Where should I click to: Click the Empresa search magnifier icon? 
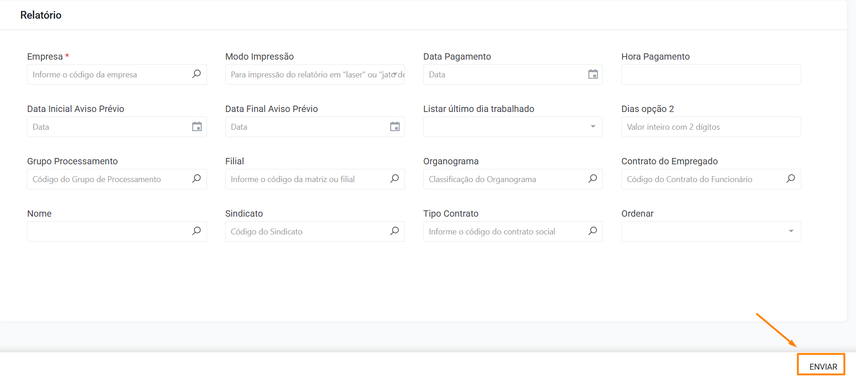pyautogui.click(x=197, y=74)
